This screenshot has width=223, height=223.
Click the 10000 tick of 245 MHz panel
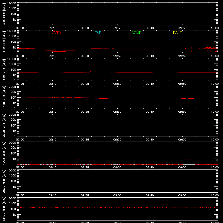(x=12, y=3)
